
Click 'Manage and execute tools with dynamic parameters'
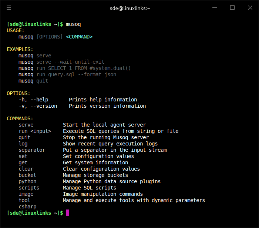[134, 200]
